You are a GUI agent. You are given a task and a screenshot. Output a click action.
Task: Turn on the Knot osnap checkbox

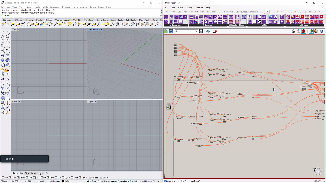72,178
